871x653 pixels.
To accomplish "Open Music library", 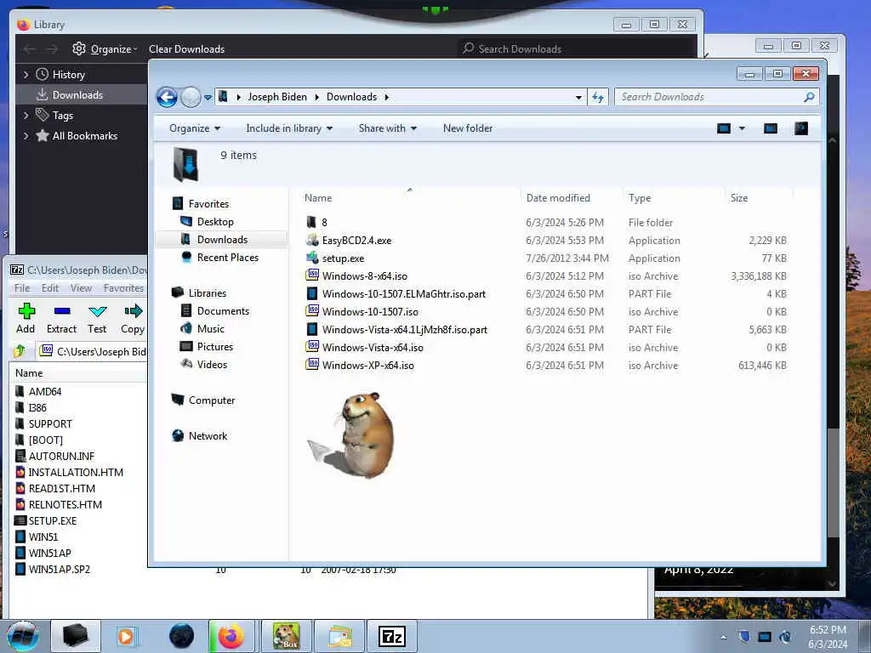I will (211, 329).
